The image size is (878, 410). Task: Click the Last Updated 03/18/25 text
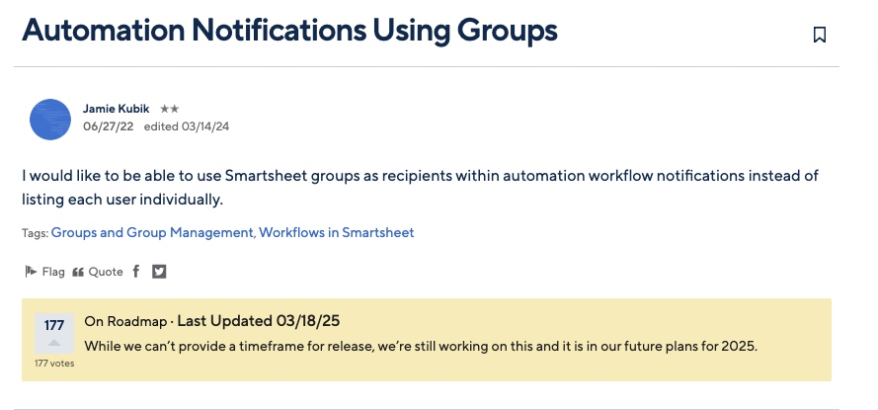[258, 321]
